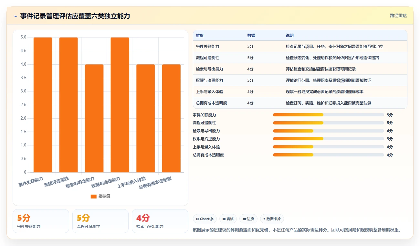
Task: Click the 数据 column header
Action: coord(251,36)
